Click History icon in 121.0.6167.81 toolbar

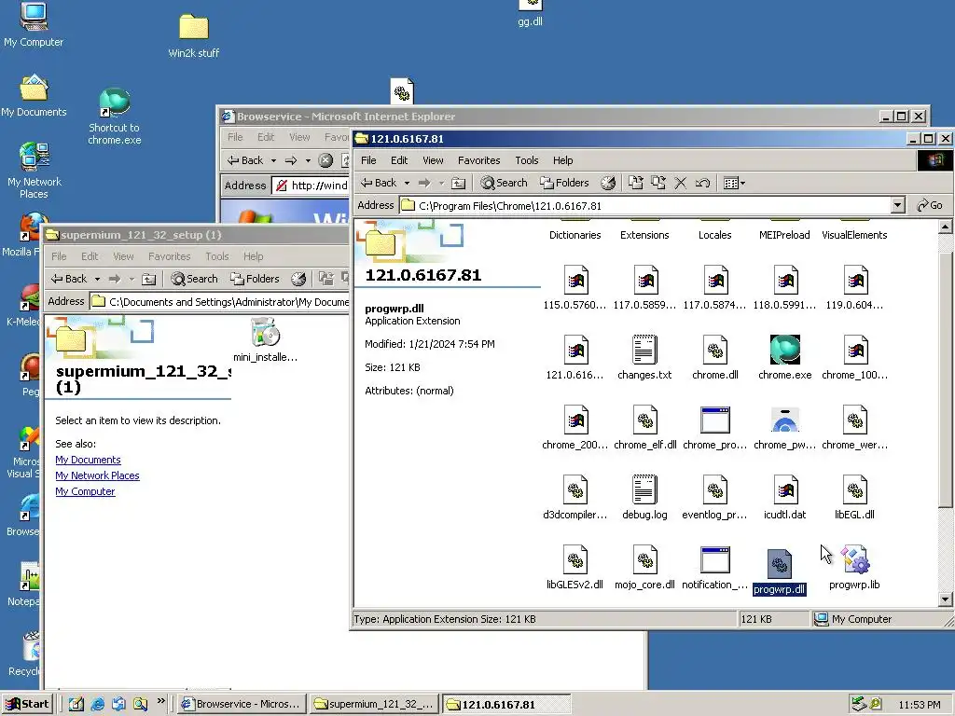pyautogui.click(x=608, y=183)
